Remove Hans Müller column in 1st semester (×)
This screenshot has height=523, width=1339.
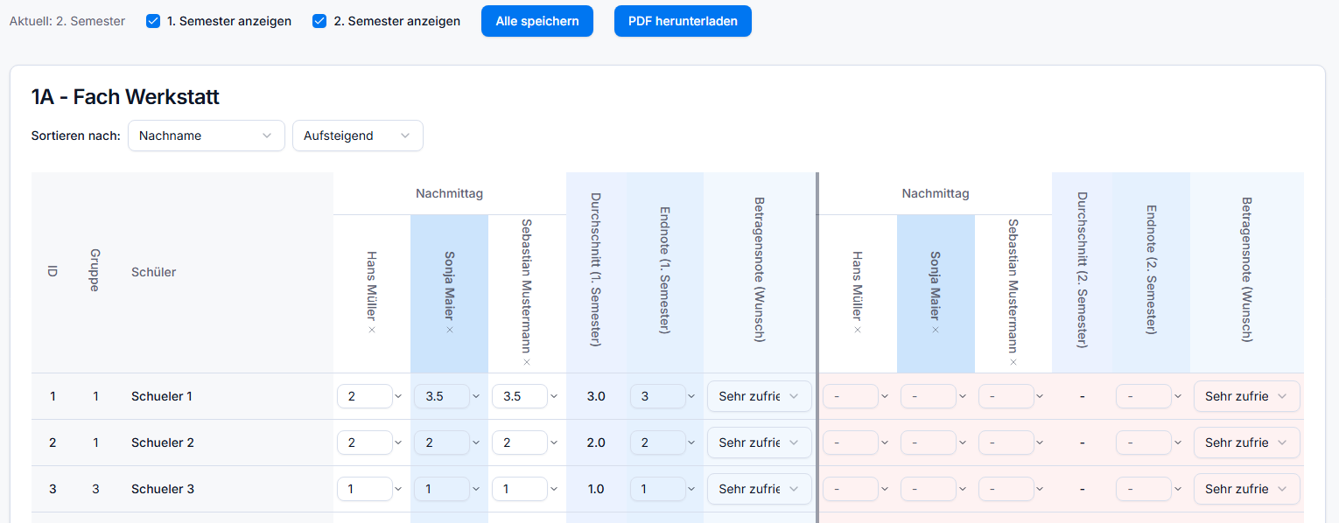click(371, 330)
